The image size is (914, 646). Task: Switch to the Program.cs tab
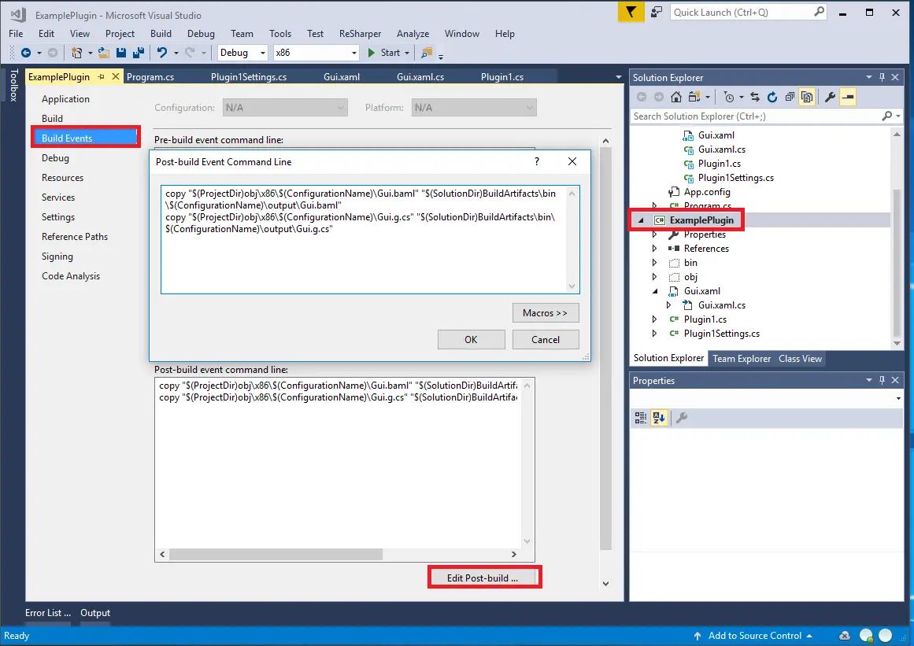(x=150, y=77)
